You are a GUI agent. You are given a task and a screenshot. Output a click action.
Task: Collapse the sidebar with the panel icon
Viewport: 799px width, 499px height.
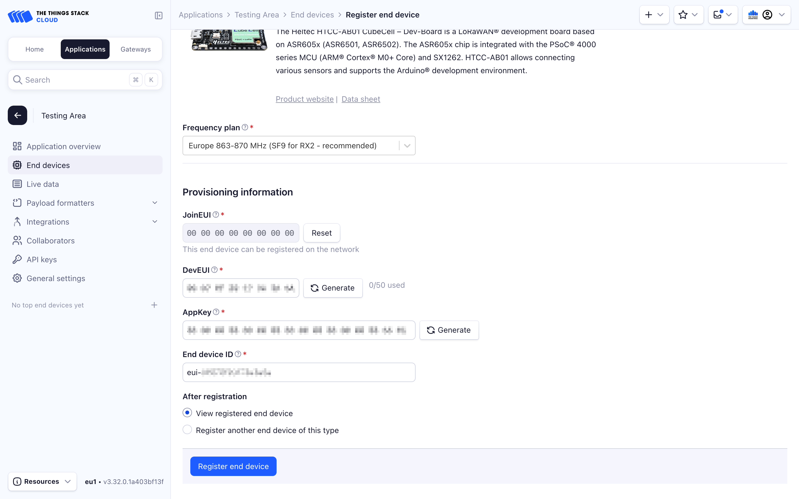pos(158,16)
